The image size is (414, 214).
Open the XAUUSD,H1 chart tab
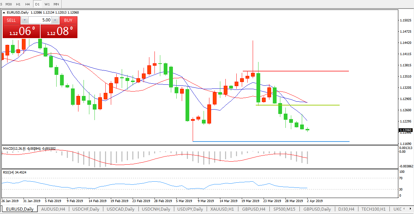[222, 209]
